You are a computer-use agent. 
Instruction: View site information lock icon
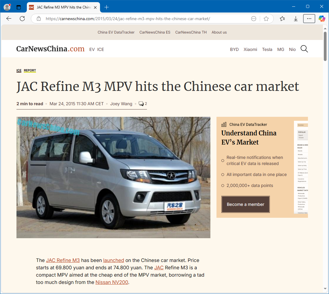pyautogui.click(x=39, y=19)
